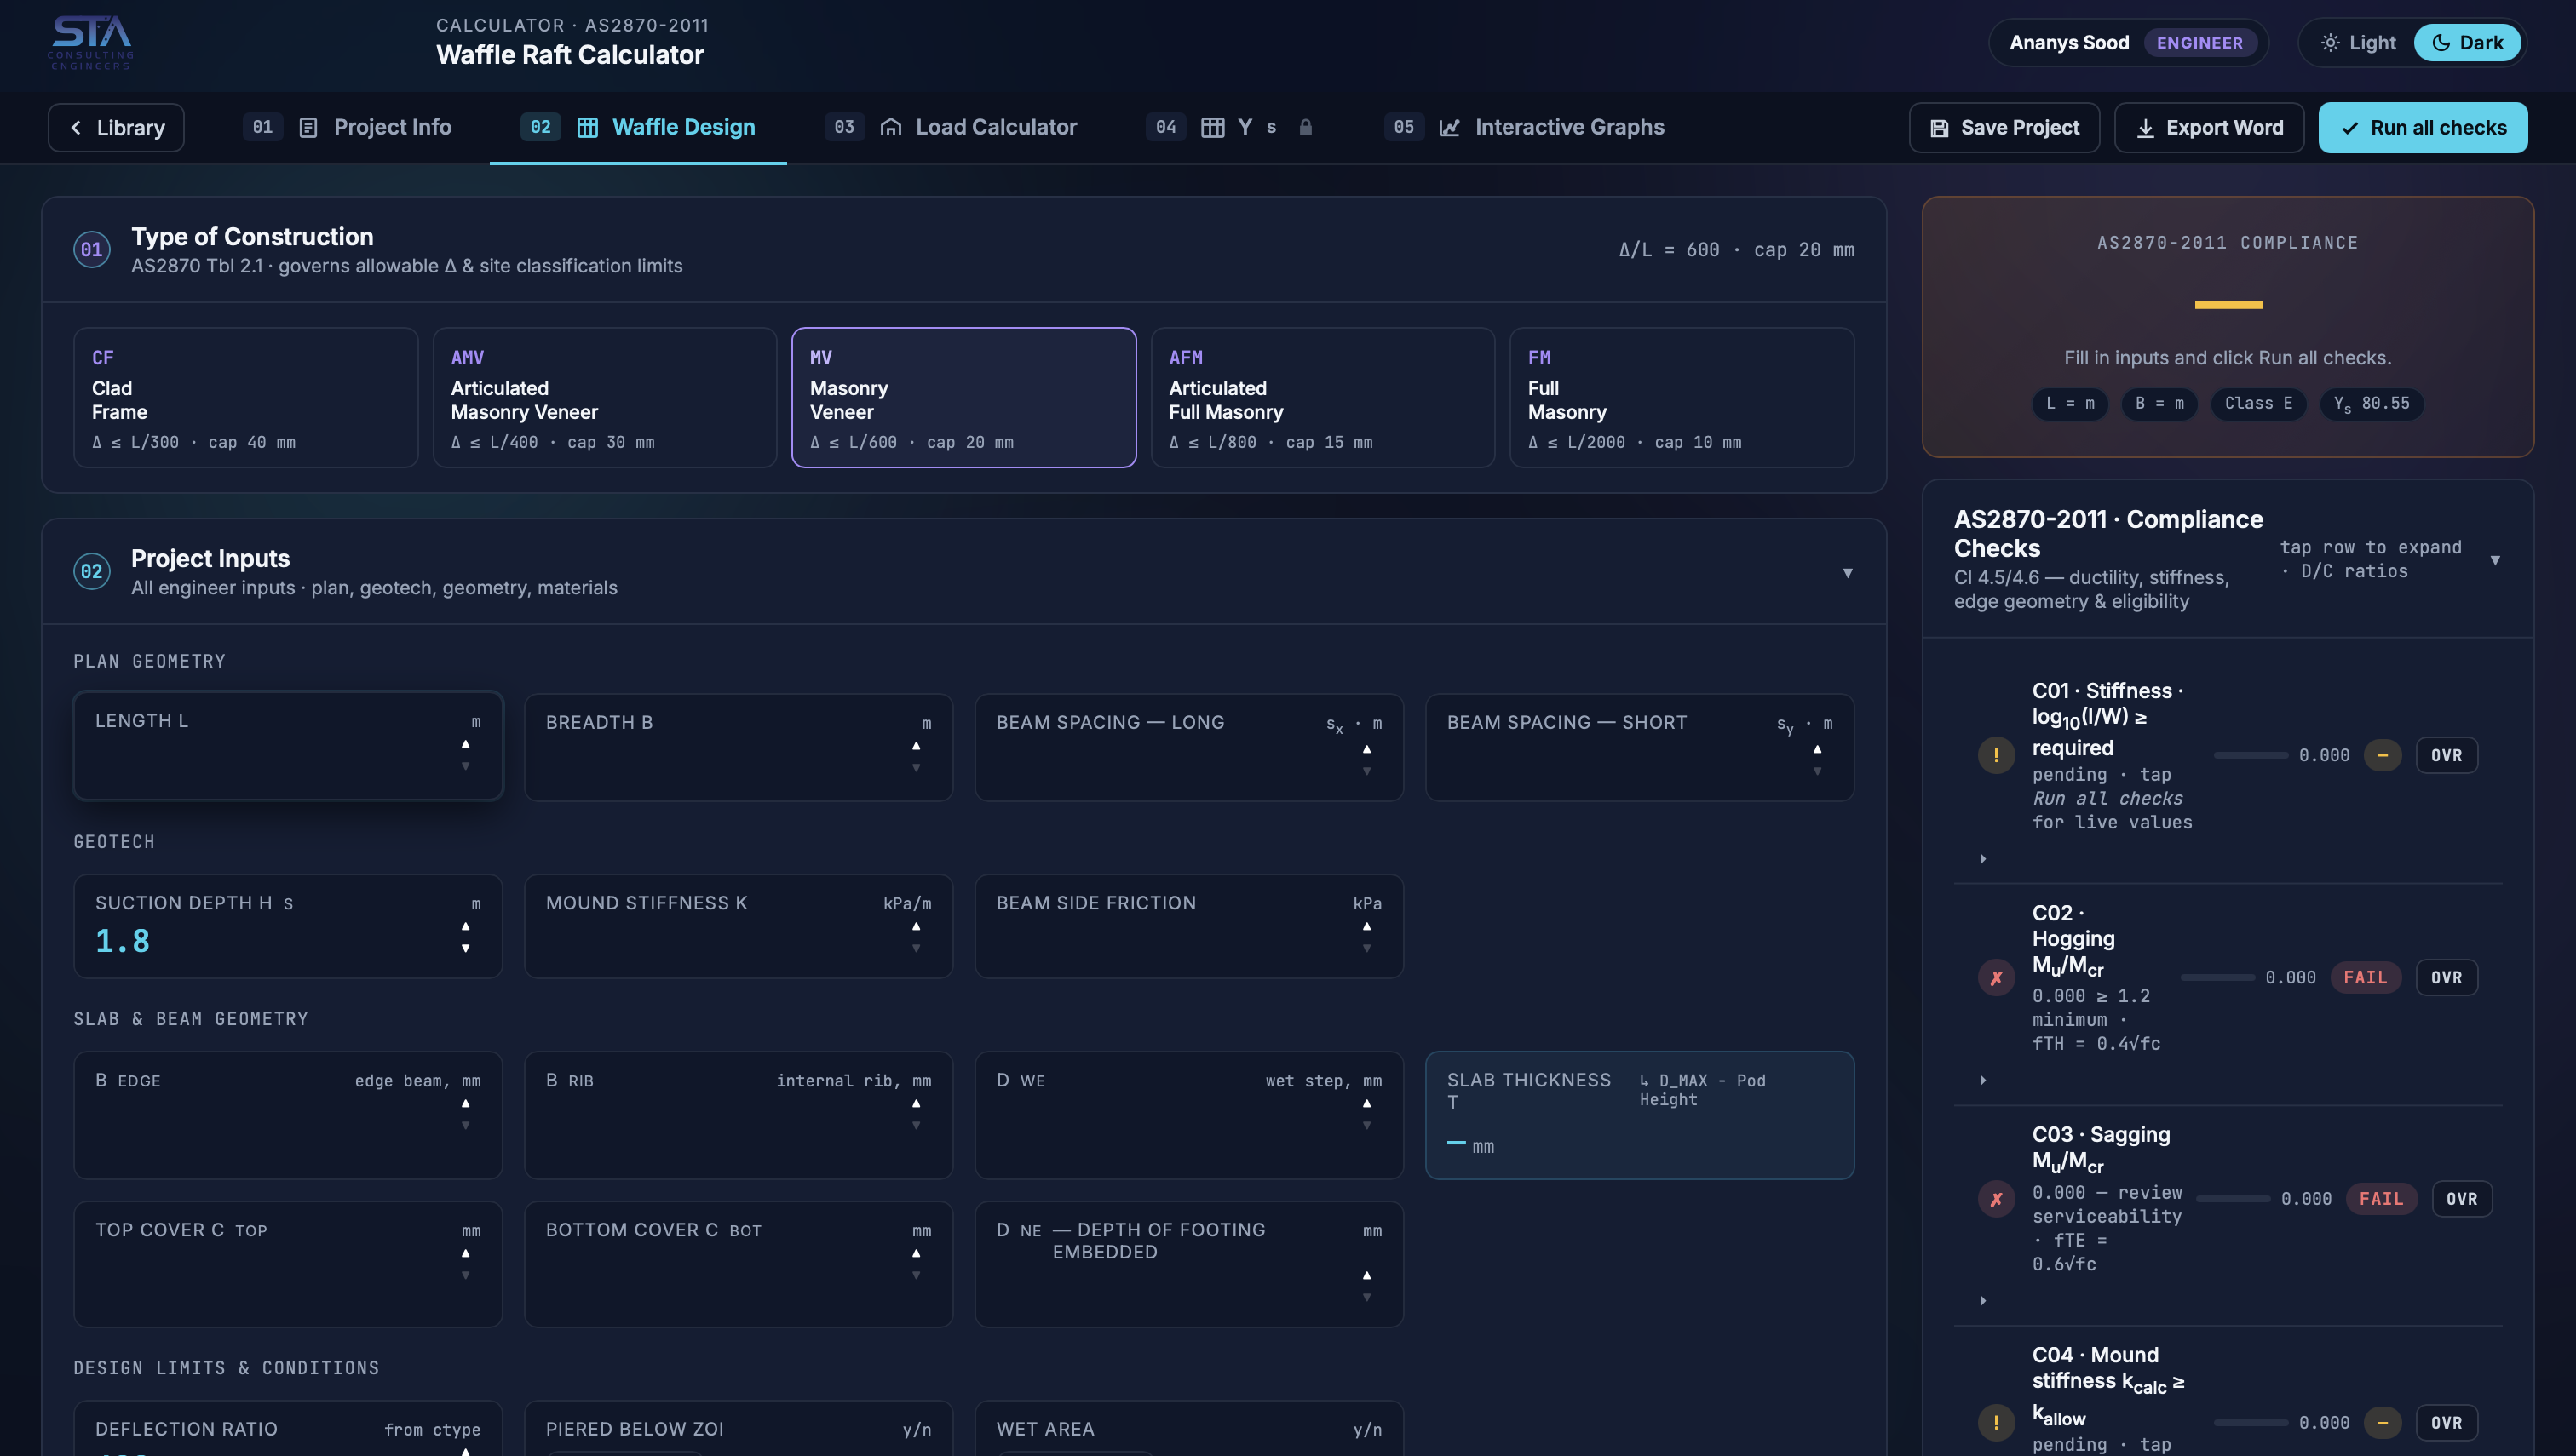Open the Interactive Graphs tab
Image resolution: width=2576 pixels, height=1456 pixels.
pyautogui.click(x=1525, y=128)
